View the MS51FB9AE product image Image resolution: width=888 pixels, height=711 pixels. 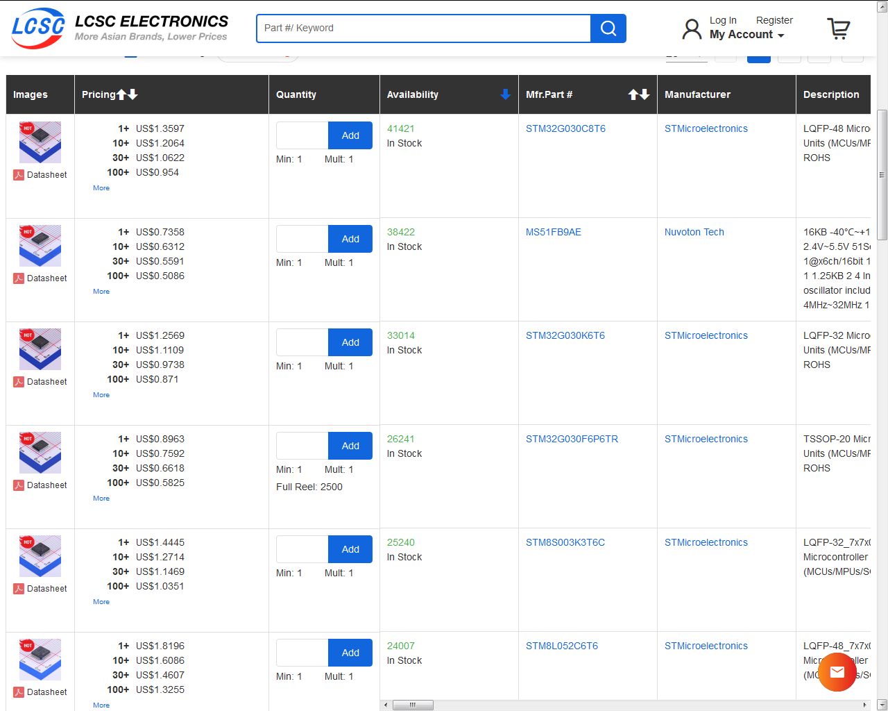pos(40,246)
